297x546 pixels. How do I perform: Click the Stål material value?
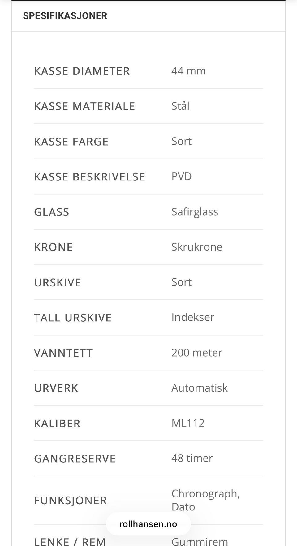tap(180, 106)
